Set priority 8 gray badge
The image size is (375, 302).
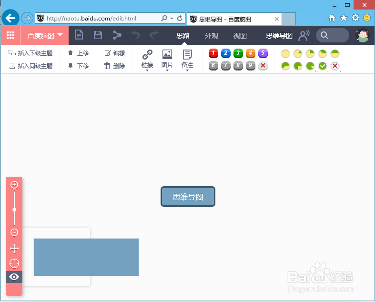(238, 66)
